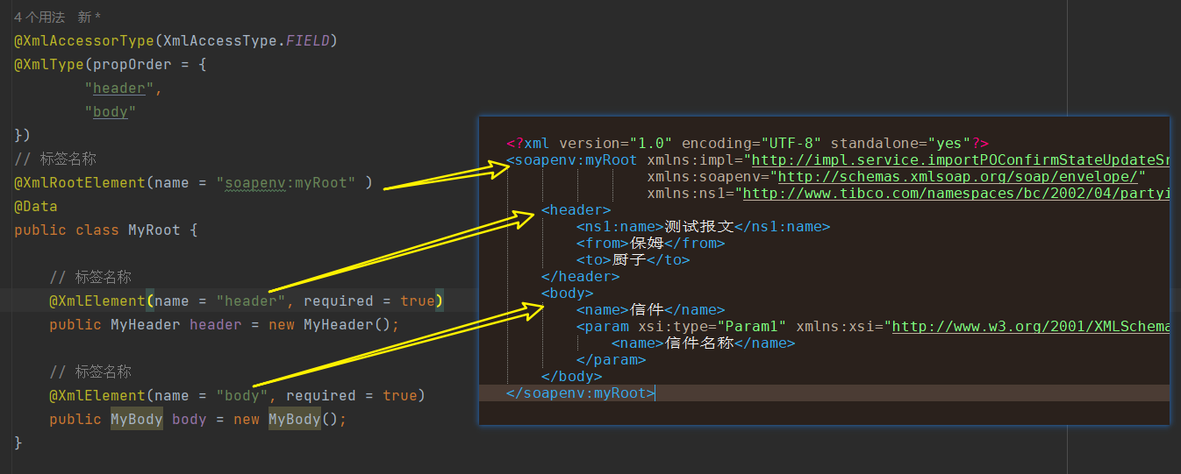Image resolution: width=1181 pixels, height=474 pixels.
Task: Click the "新 *" author hint
Action: [x=89, y=18]
